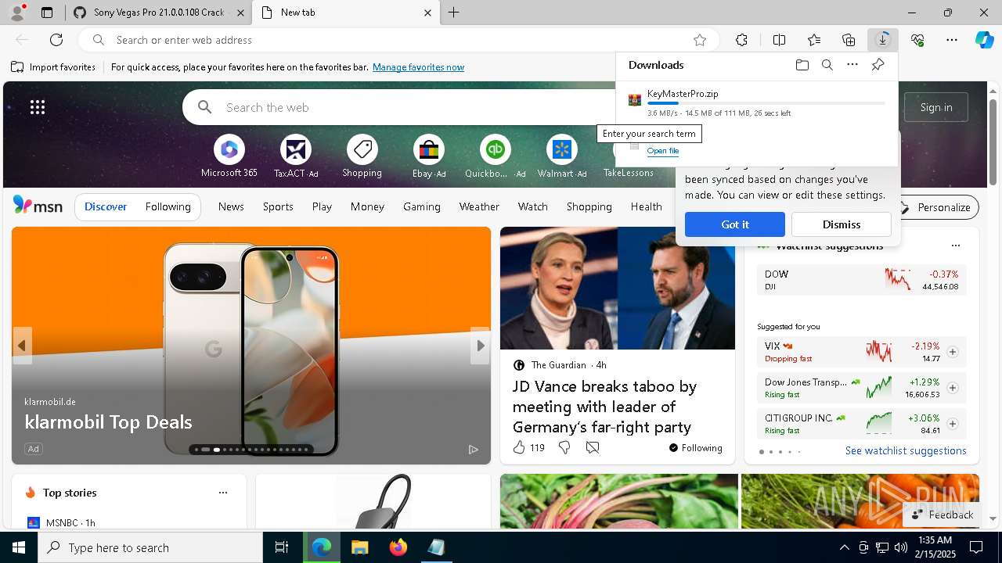Open the Money category
Screen dimensions: 1002x563
pyautogui.click(x=367, y=206)
